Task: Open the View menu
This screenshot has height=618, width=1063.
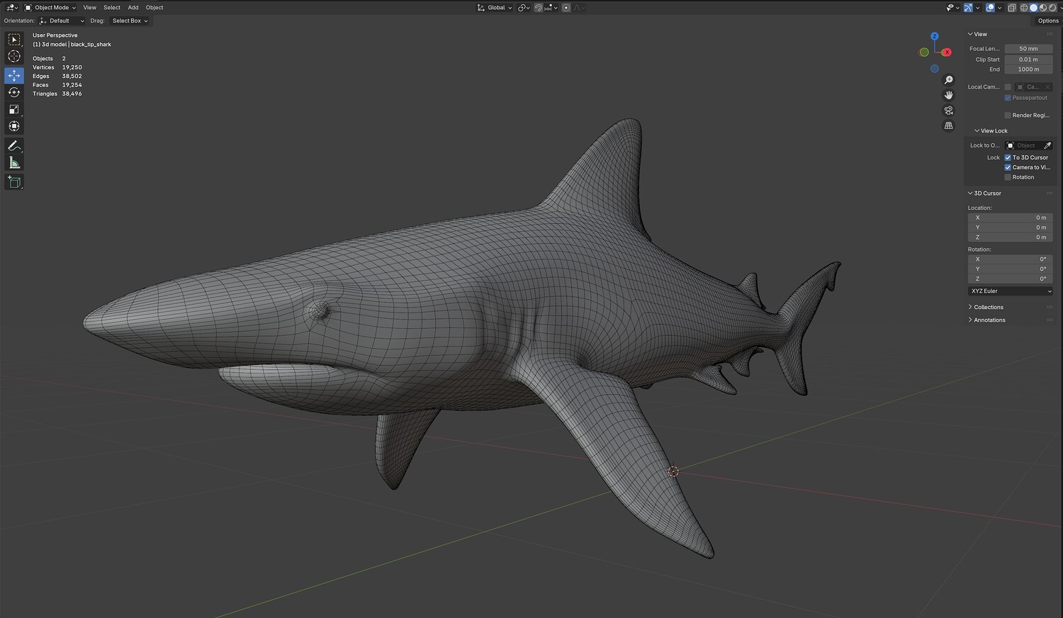Action: point(89,8)
